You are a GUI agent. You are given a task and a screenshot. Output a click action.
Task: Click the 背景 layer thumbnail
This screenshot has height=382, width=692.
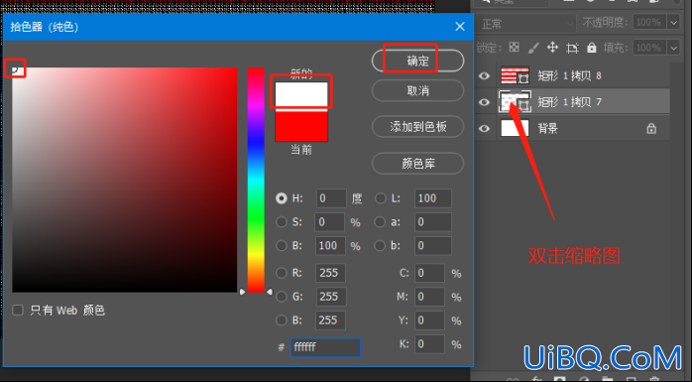tap(515, 129)
